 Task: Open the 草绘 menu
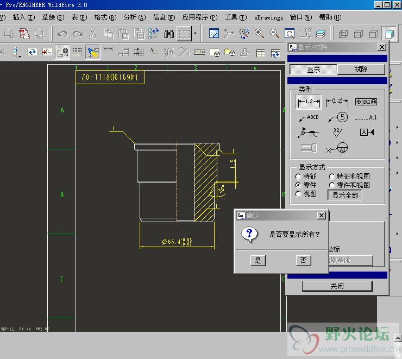pyautogui.click(x=53, y=17)
